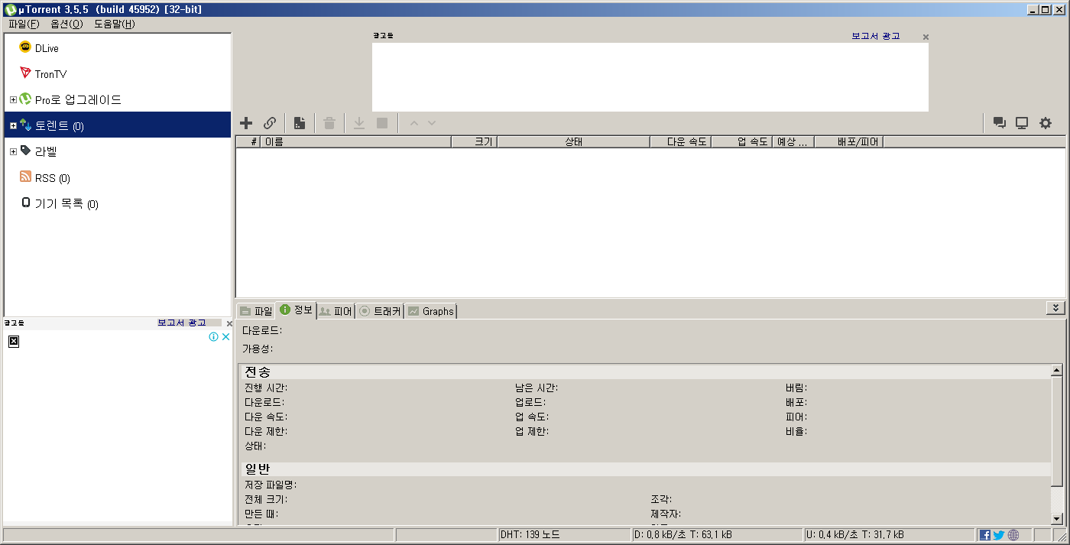Click upload rate 'U: 0.4 kB/초' status entry
The height and width of the screenshot is (545, 1070).
[x=855, y=535]
